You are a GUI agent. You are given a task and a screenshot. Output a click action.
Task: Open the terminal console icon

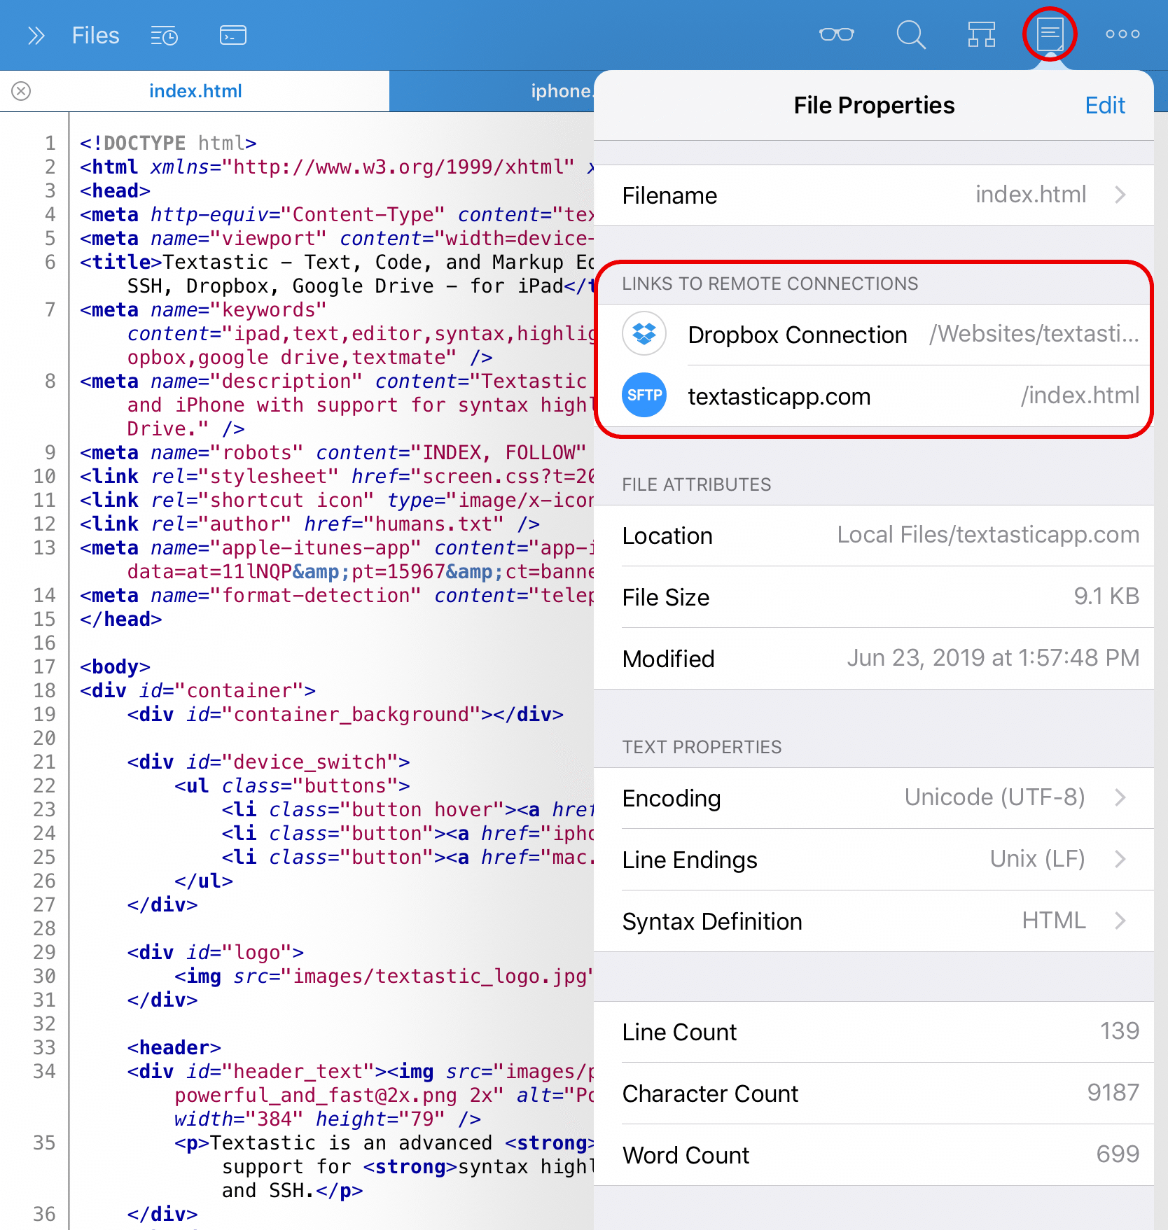point(232,35)
